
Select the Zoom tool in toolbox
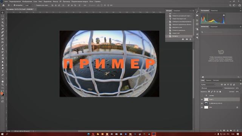[x=3, y=85]
